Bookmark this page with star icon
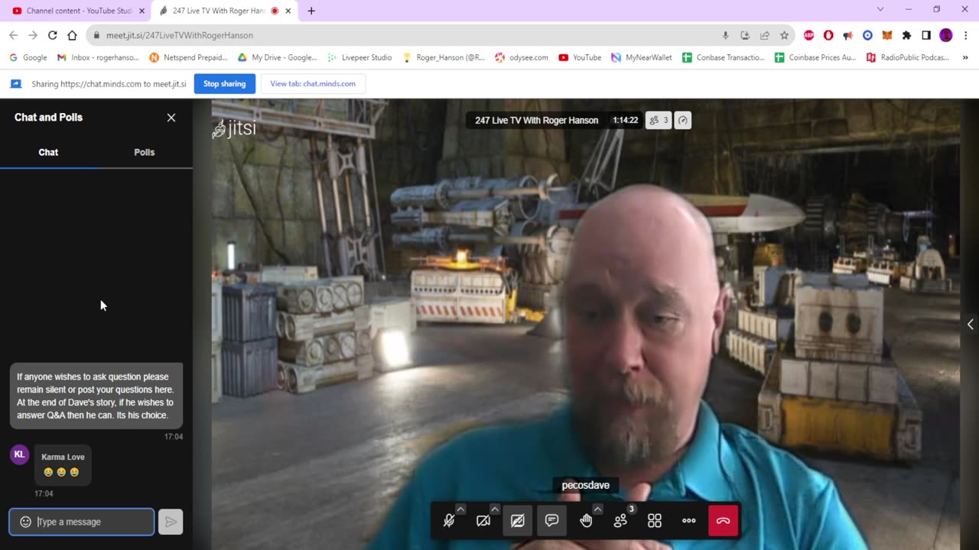Image resolution: width=979 pixels, height=550 pixels. (x=784, y=35)
